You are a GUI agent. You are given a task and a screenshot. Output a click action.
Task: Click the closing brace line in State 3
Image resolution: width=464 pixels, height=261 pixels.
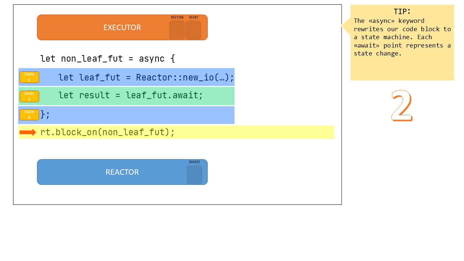pyautogui.click(x=45, y=115)
